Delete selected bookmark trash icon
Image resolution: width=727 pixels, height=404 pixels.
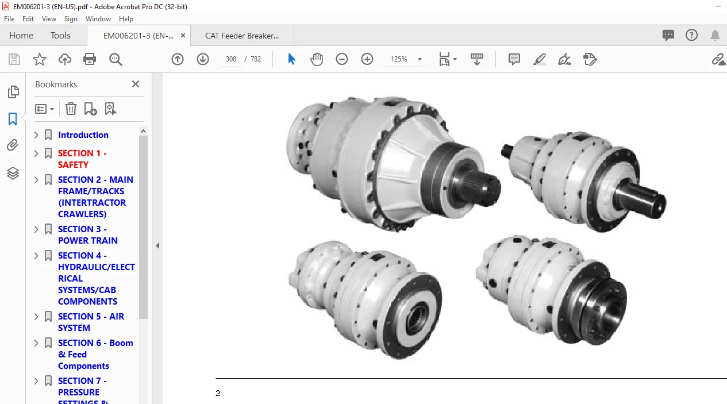click(x=71, y=109)
